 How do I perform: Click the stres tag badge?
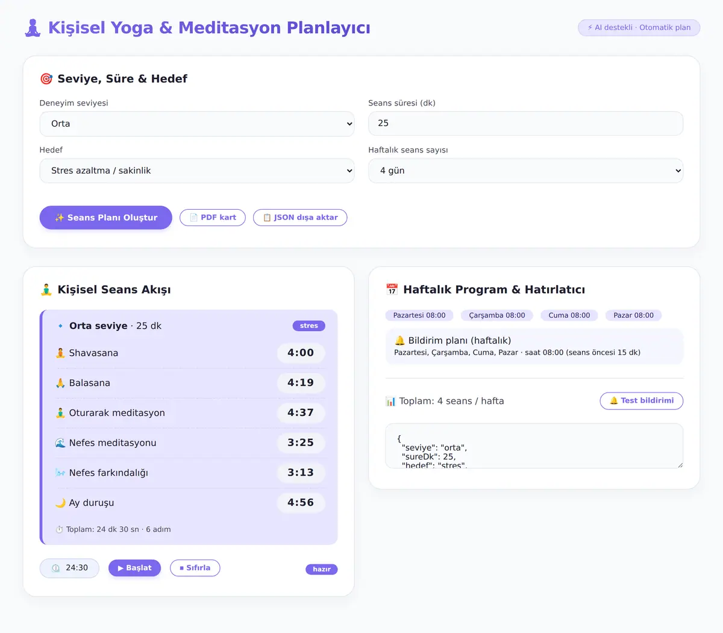coord(309,326)
